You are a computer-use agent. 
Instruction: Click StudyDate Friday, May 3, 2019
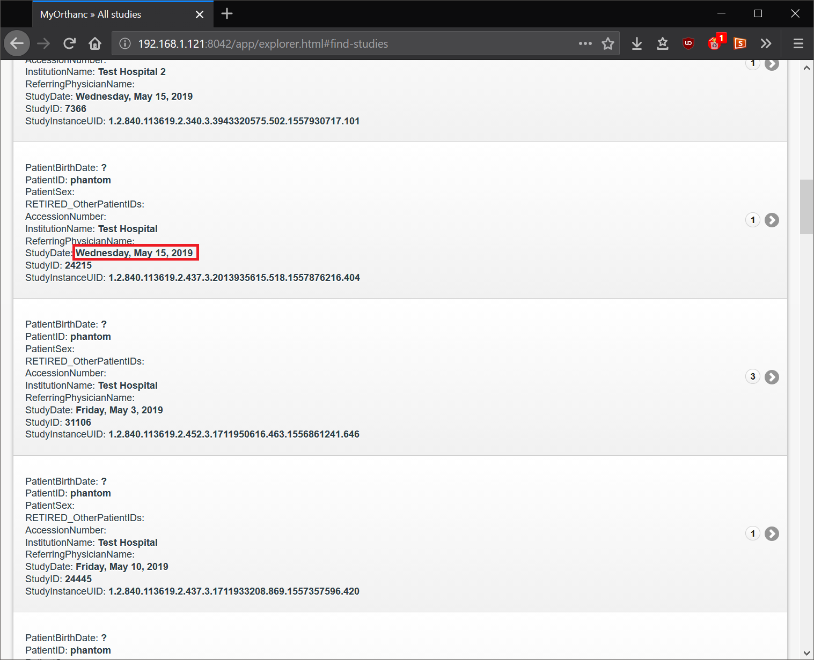point(94,410)
